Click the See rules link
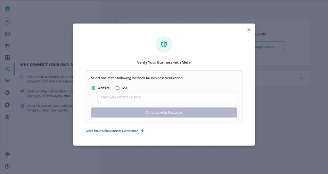 34,96
